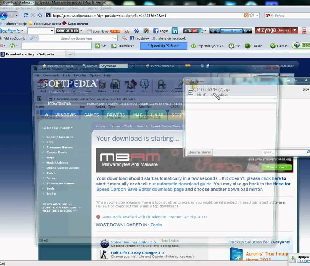
Task: Expand the Search on Google dropdown arrow
Action: tap(115, 38)
